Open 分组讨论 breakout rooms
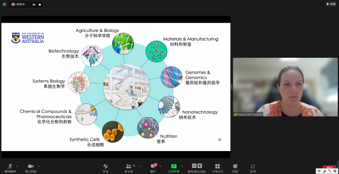The height and width of the screenshot is (174, 339). coord(217,168)
